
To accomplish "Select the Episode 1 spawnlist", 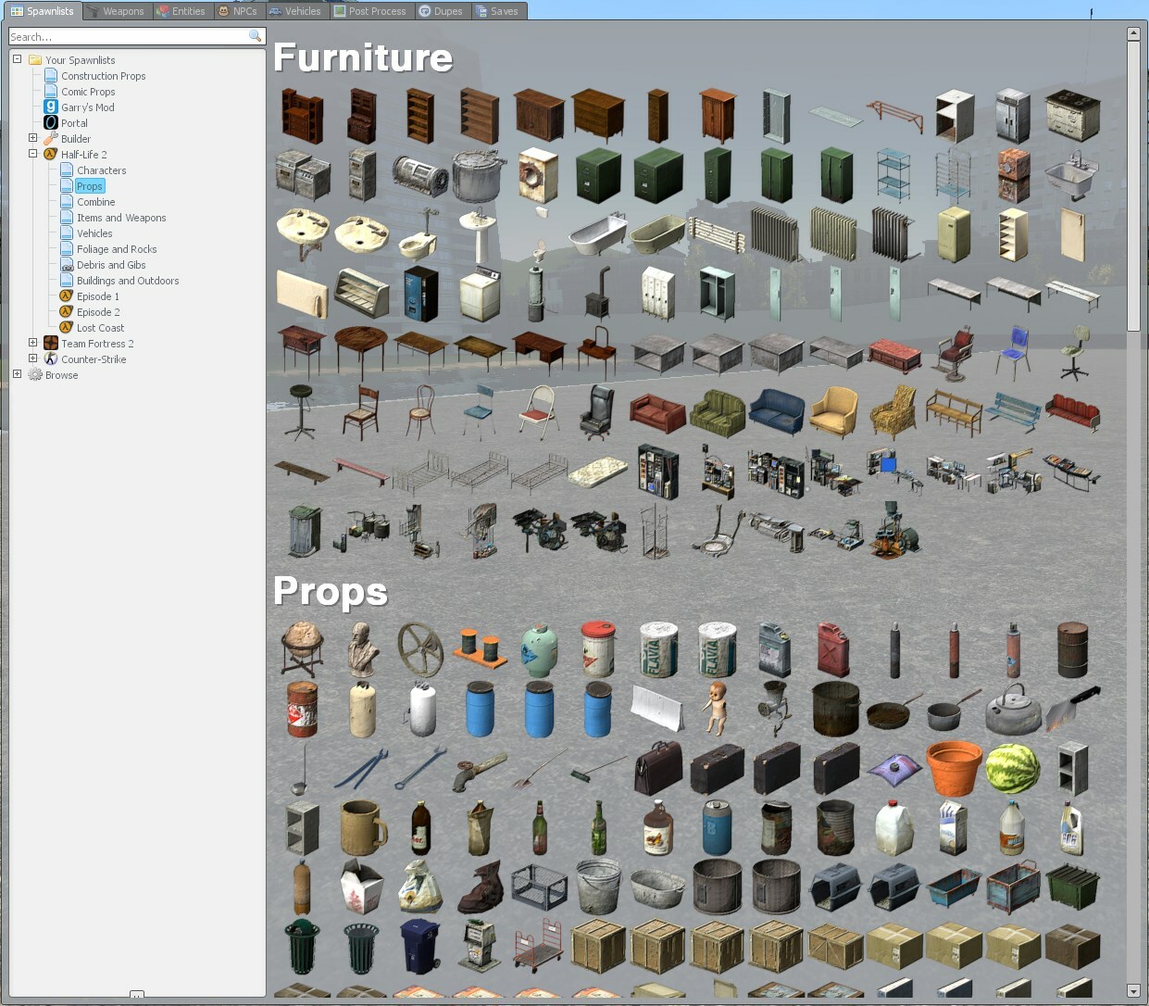I will (97, 296).
